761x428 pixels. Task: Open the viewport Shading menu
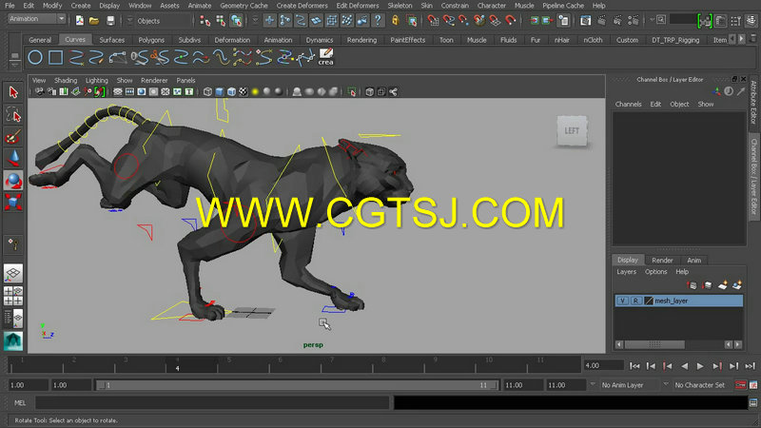click(66, 80)
